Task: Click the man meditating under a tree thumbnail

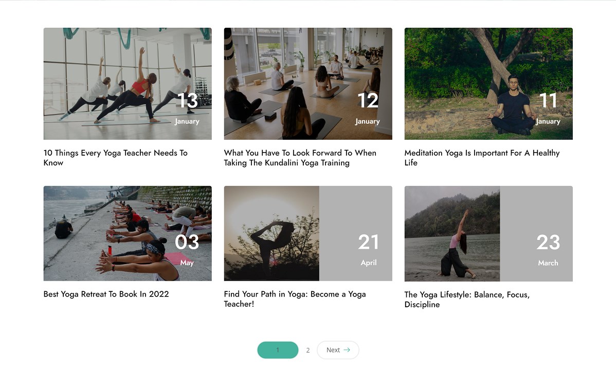Action: 488,83
